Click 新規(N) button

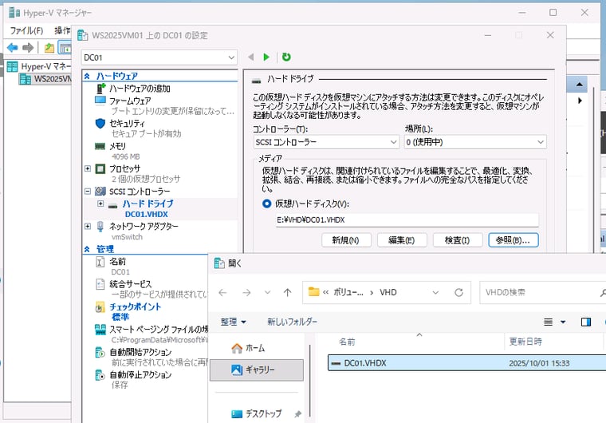pos(346,240)
